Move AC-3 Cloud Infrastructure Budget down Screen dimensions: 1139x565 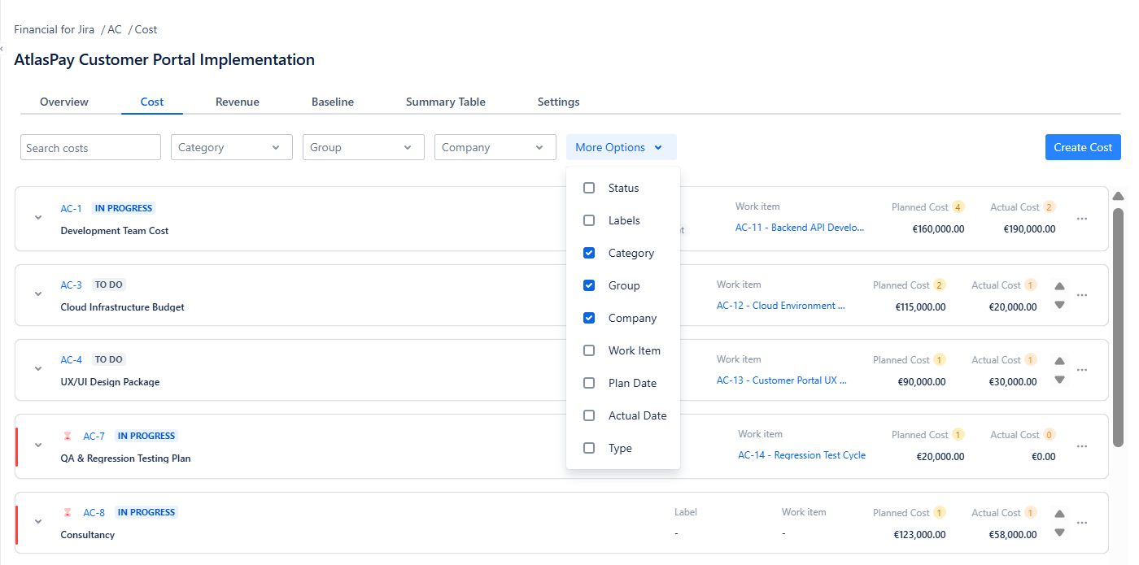pos(1059,305)
